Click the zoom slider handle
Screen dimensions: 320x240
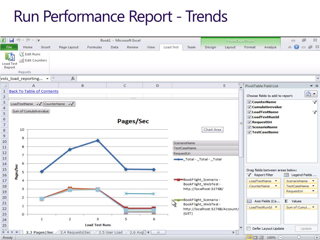click(x=299, y=237)
